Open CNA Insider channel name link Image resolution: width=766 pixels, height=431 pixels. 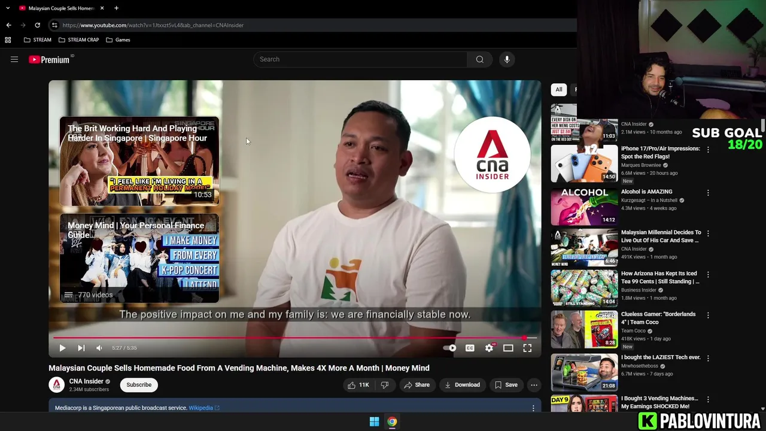point(86,381)
